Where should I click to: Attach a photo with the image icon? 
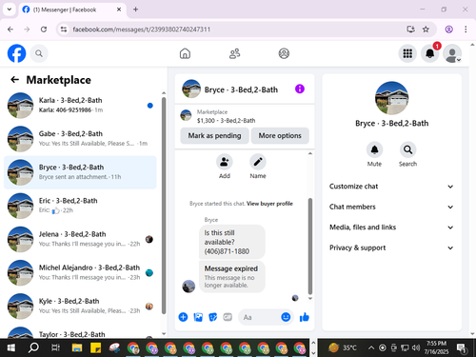(198, 317)
